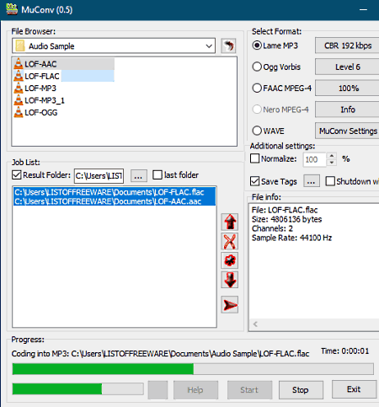The width and height of the screenshot is (379, 407).
Task: Select the LOF-AAC.aac job entry
Action: click(x=115, y=201)
